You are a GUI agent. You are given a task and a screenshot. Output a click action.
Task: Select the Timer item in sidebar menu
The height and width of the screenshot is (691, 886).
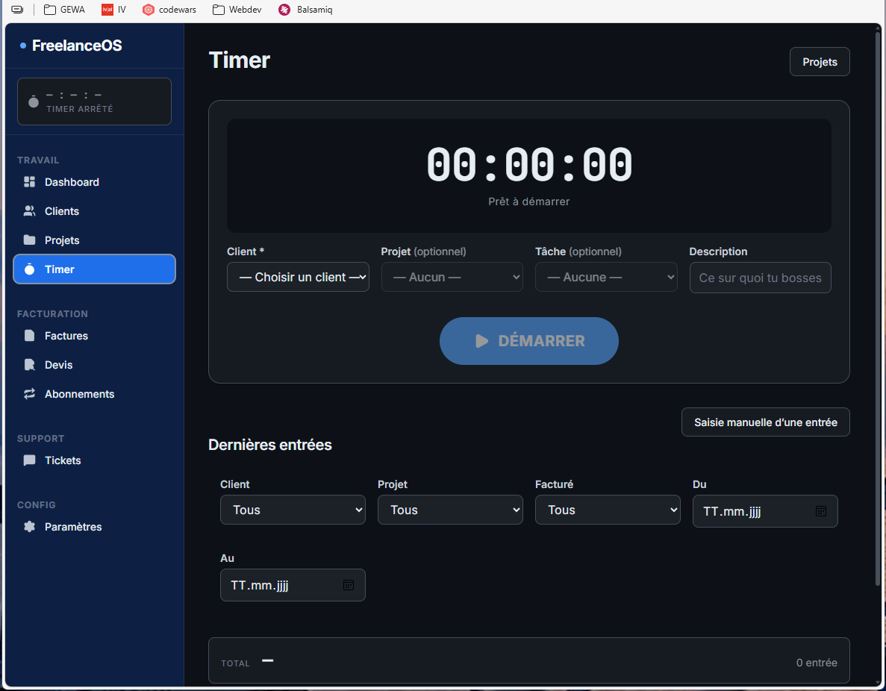coord(94,269)
